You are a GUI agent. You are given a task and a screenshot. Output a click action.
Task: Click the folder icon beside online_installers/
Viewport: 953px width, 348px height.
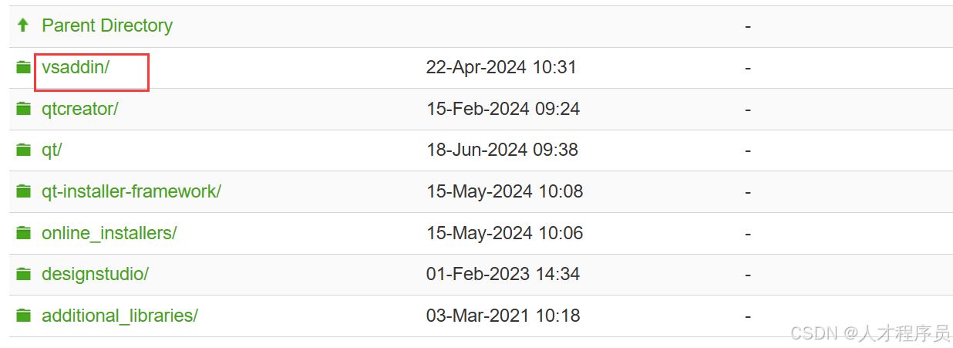coord(24,233)
